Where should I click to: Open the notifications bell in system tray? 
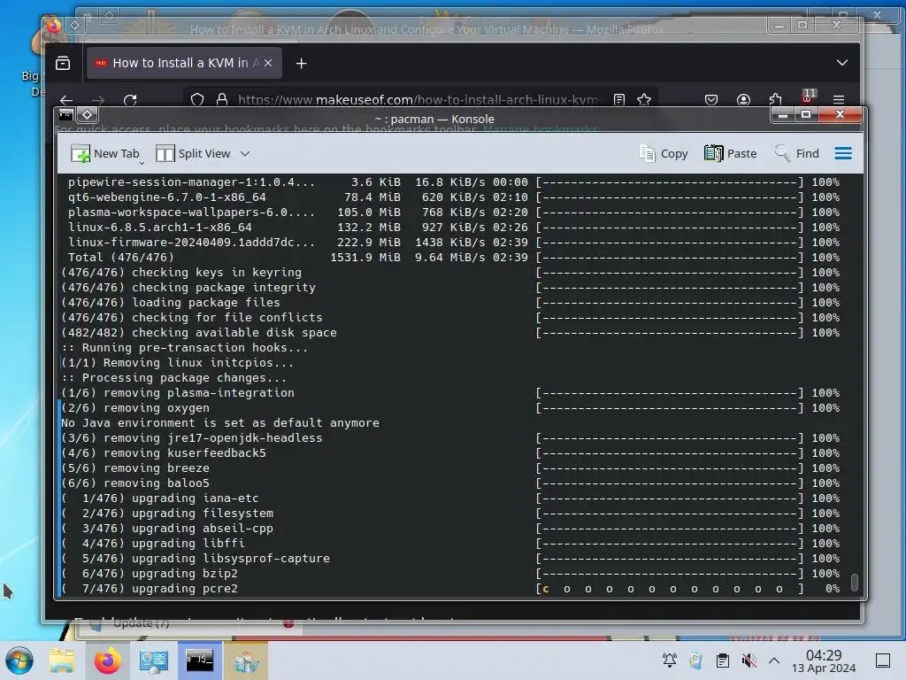click(670, 661)
